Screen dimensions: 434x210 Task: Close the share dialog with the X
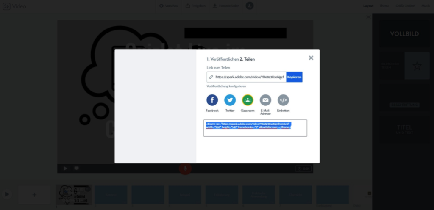click(x=311, y=58)
